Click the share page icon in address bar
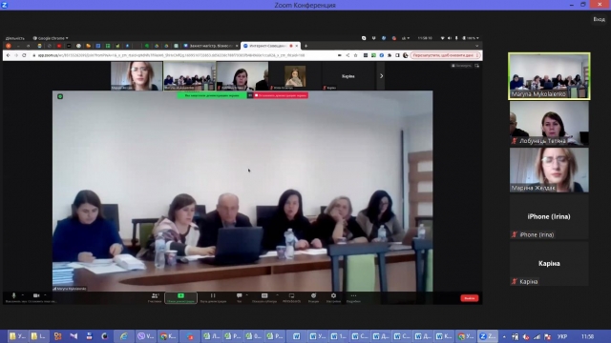This screenshot has height=343, width=611. [x=348, y=55]
